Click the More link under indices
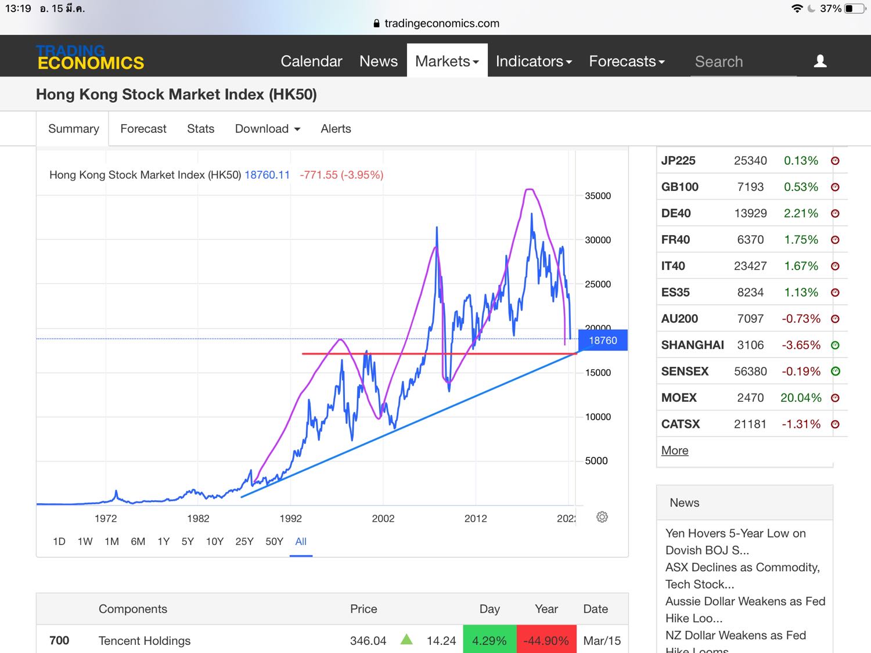871x653 pixels. [675, 450]
